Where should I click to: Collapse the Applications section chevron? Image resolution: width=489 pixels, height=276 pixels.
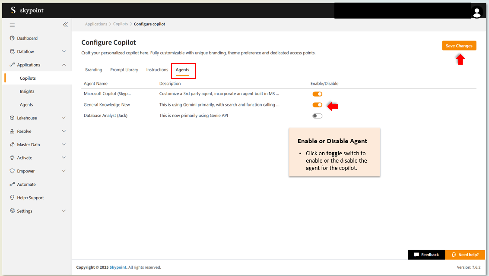tap(64, 65)
